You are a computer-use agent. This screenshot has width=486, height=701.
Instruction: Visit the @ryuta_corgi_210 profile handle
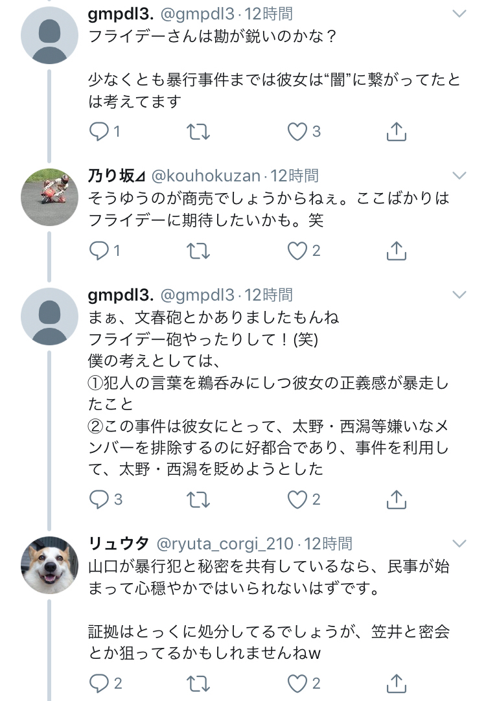coord(225,544)
